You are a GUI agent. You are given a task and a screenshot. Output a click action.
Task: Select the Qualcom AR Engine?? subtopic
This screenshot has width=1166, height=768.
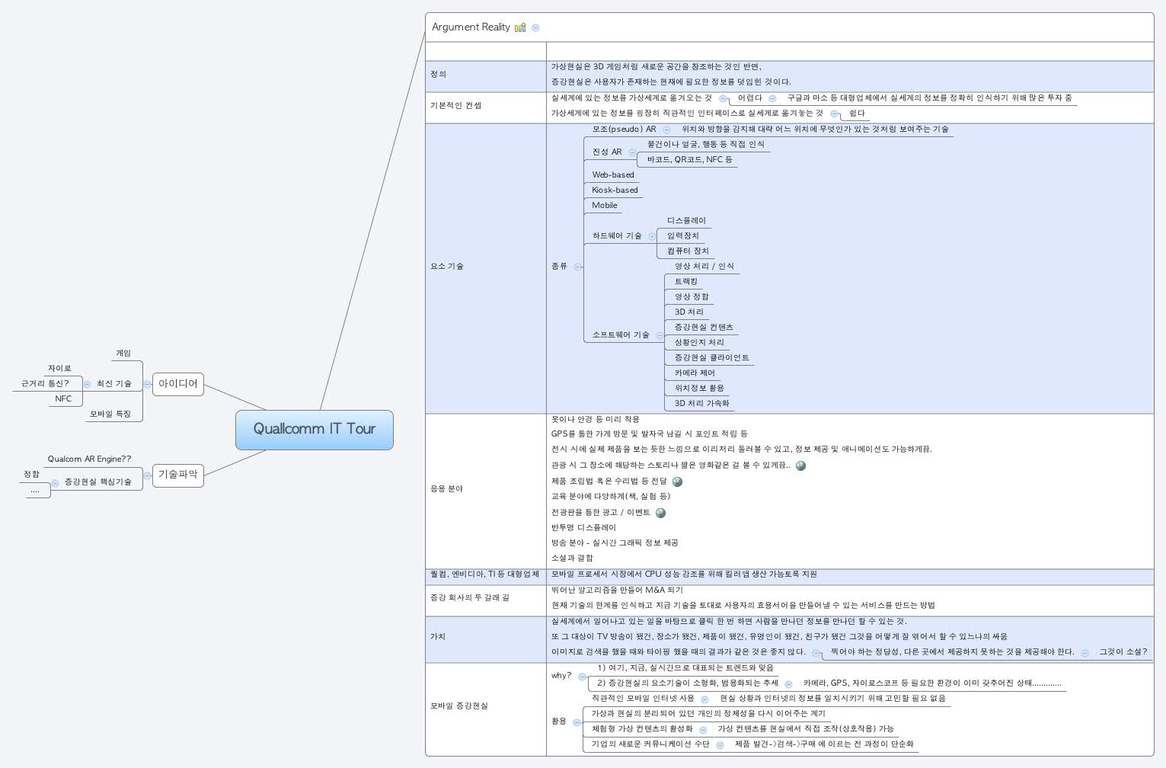click(89, 459)
